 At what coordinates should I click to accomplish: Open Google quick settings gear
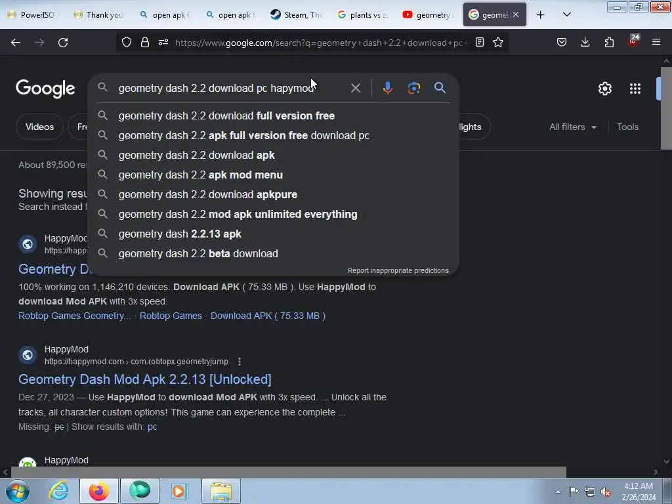point(604,89)
